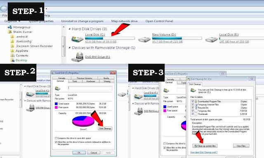Toggle the Downloaded Program Files checkbox
The height and width of the screenshot is (158, 264).
[x=193, y=101]
